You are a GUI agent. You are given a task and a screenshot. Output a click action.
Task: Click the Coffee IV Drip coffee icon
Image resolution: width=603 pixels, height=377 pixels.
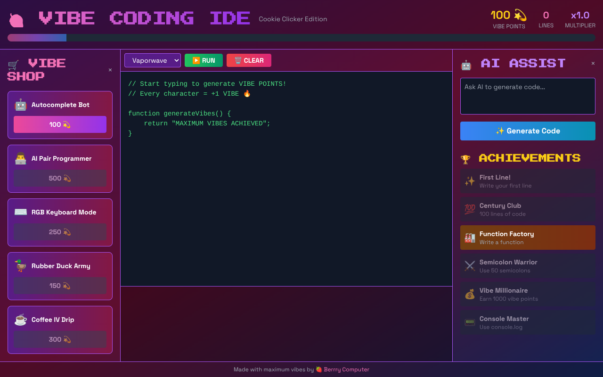click(21, 320)
